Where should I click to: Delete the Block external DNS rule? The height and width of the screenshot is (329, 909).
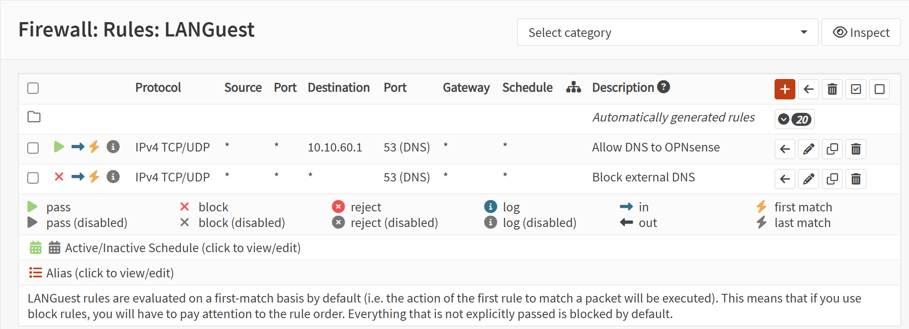tap(855, 179)
